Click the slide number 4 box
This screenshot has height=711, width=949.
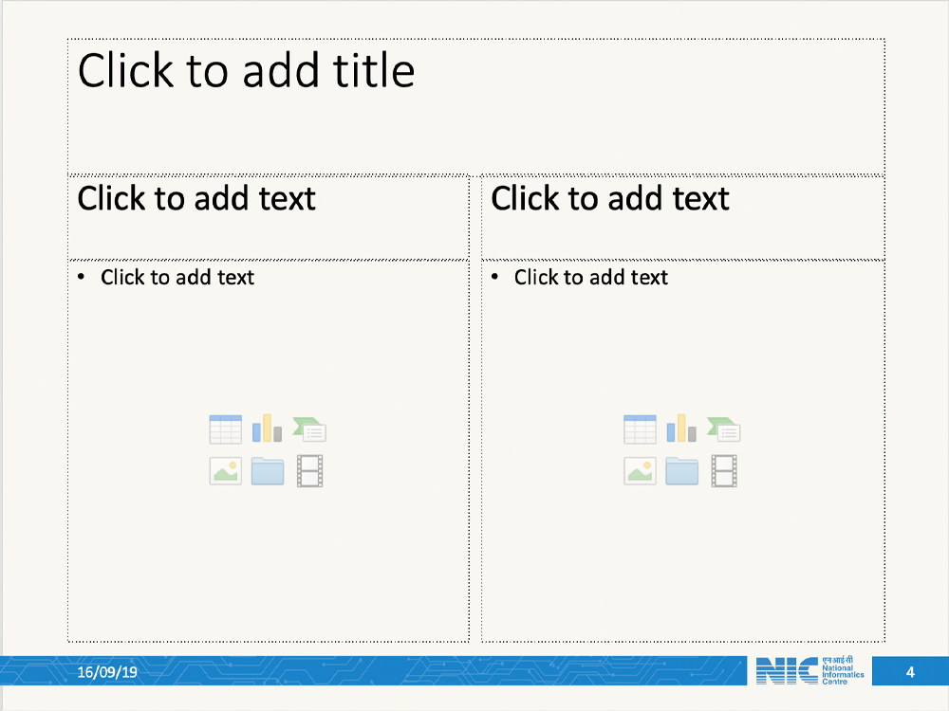tap(910, 673)
